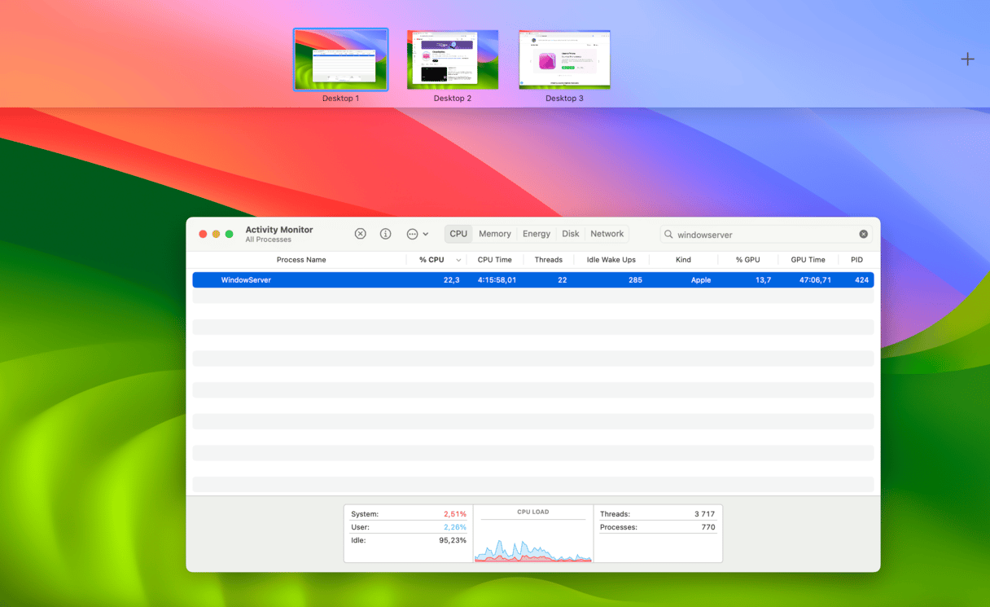Screen dimensions: 990x607
Task: Open process info via the (i) icon
Action: pyautogui.click(x=386, y=234)
